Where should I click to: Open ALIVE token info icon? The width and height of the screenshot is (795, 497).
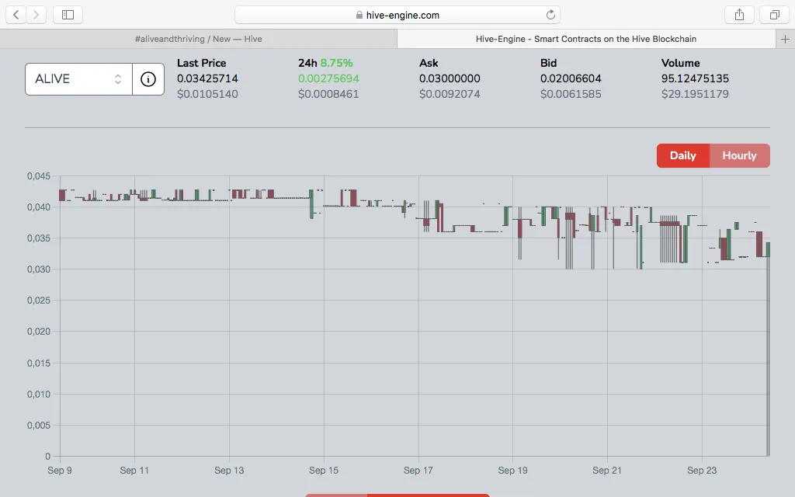(x=148, y=79)
